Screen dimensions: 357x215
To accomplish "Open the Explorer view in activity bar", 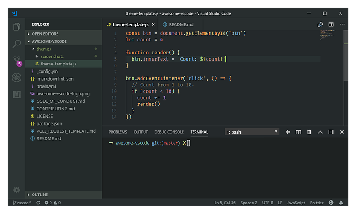I will (x=17, y=27).
